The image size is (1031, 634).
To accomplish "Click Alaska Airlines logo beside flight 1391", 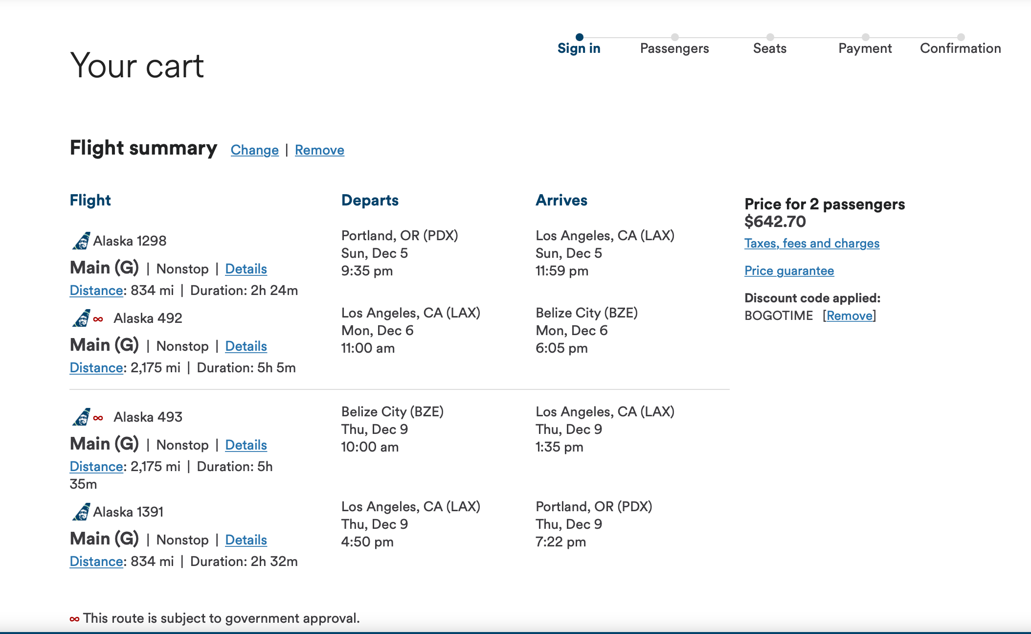I will tap(81, 512).
